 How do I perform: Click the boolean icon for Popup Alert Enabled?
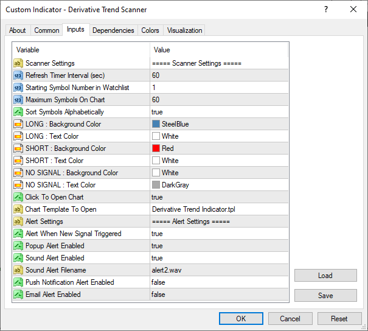18,246
